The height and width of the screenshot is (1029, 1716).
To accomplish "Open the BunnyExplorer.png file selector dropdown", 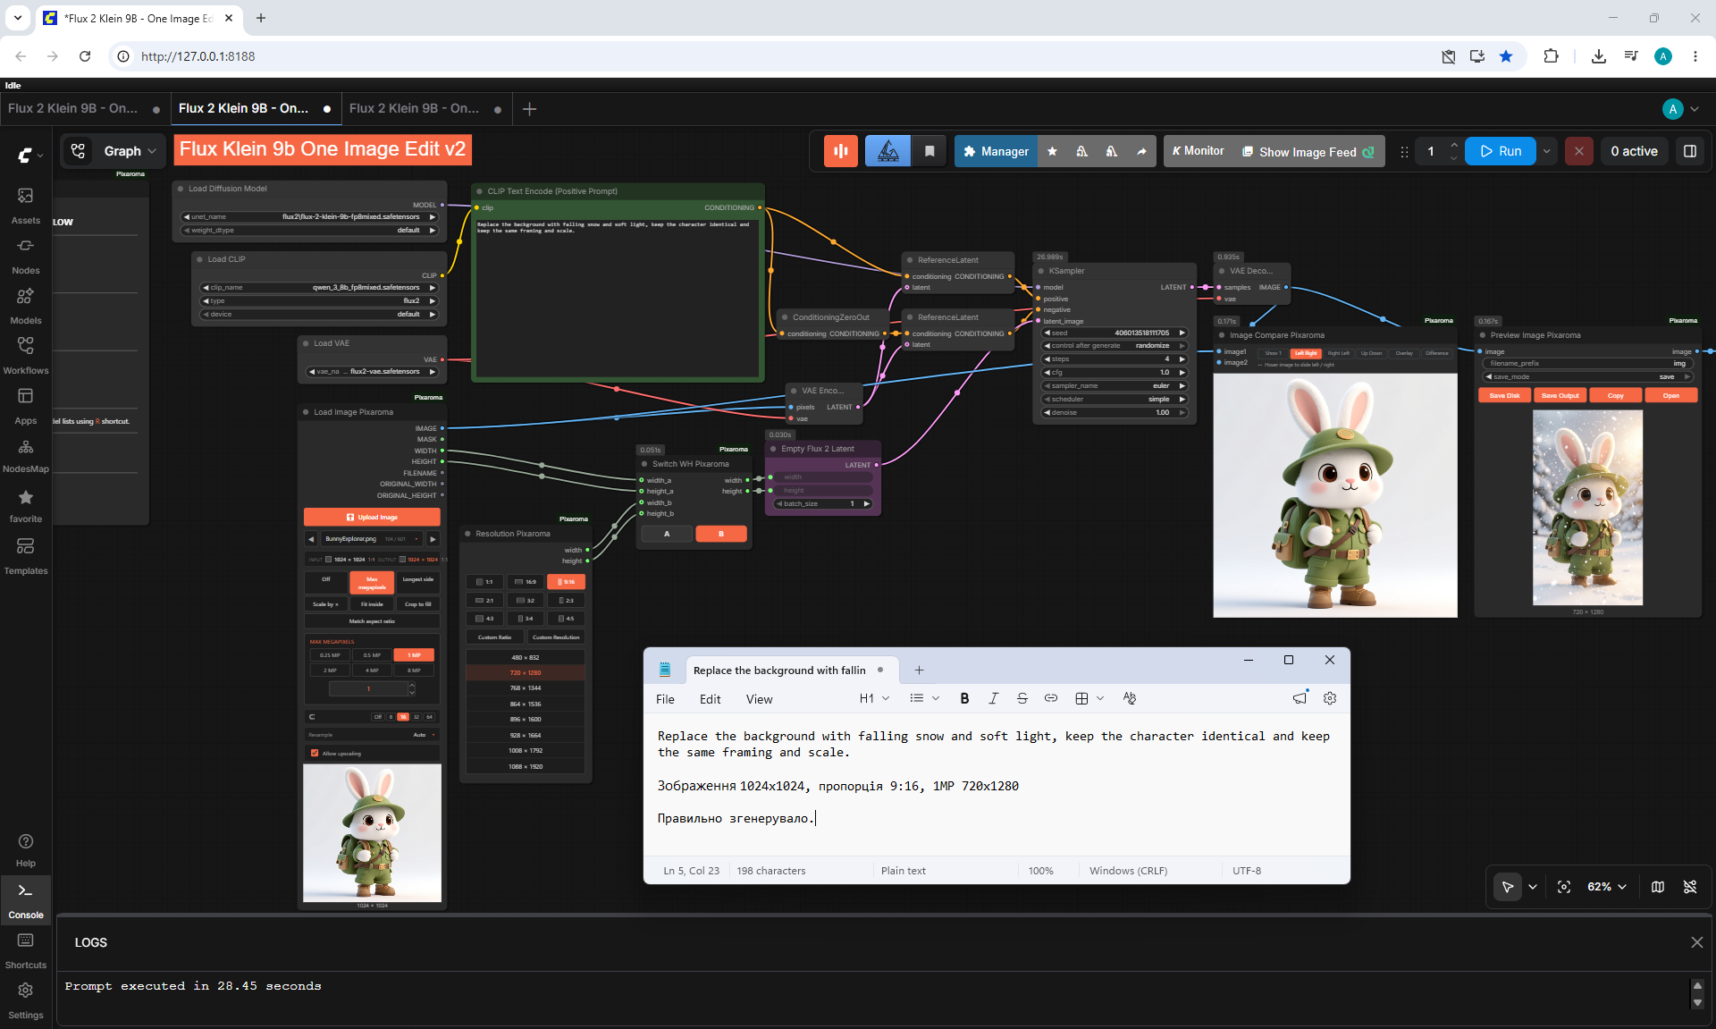I will point(372,539).
